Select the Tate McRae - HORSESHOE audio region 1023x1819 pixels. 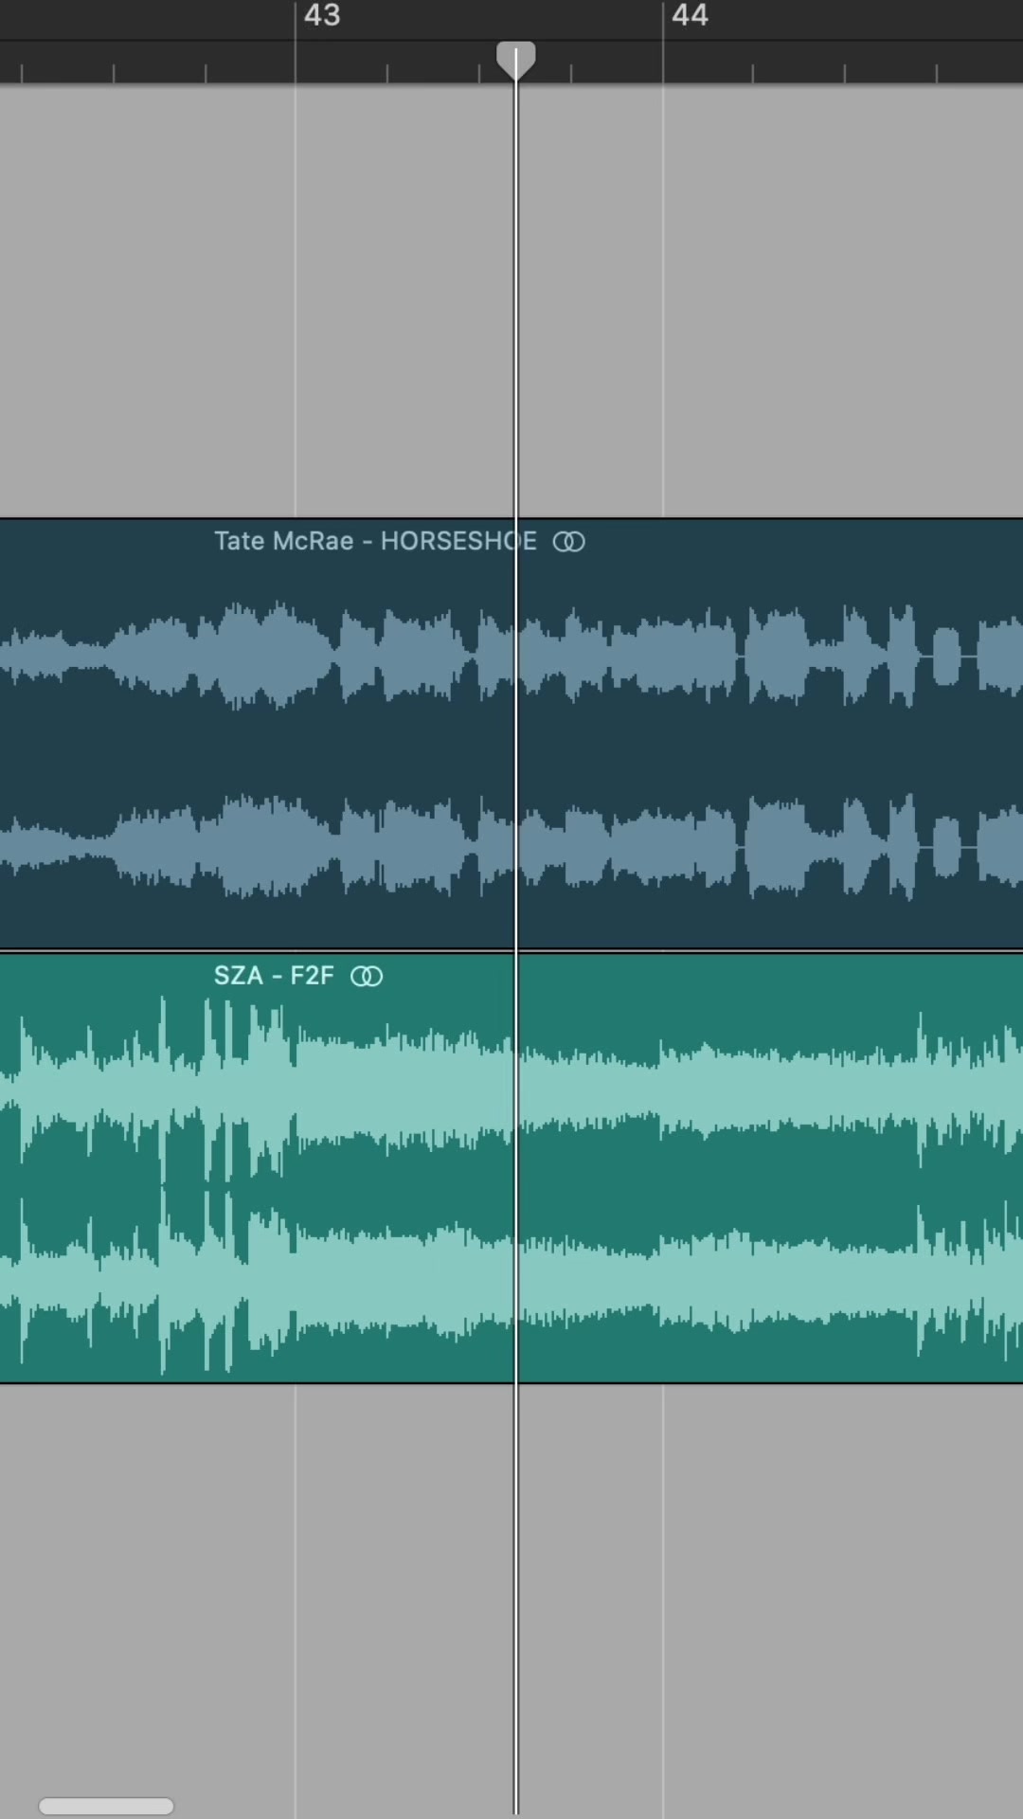[511, 733]
